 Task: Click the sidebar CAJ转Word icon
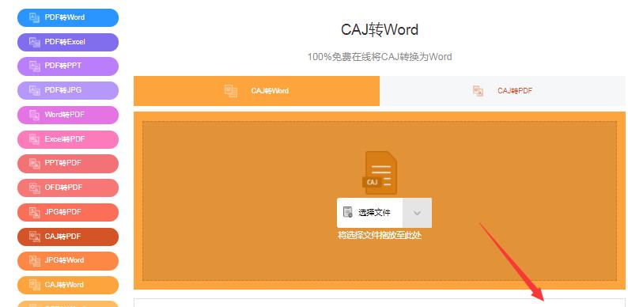[35, 285]
